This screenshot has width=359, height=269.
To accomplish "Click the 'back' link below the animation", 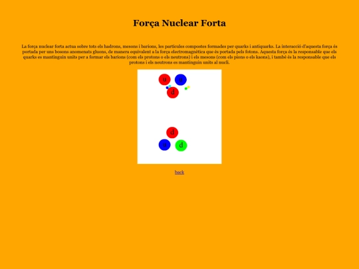I will tap(179, 172).
